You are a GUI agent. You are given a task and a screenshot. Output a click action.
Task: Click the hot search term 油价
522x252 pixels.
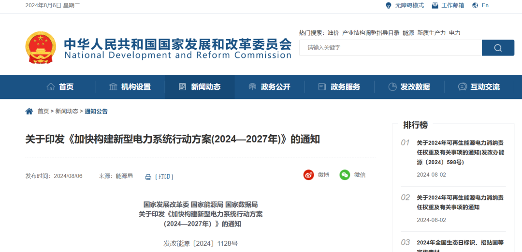[333, 33]
